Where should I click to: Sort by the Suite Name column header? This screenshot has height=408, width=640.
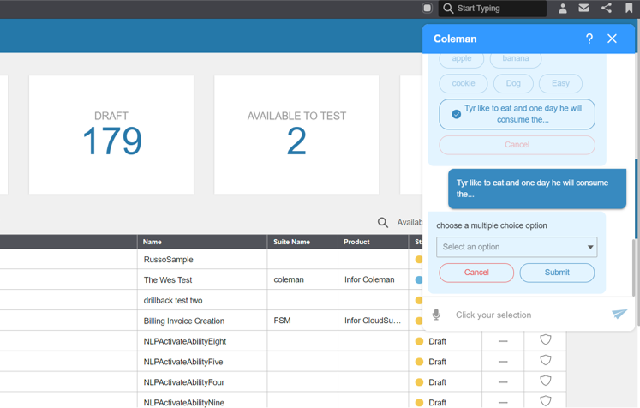[302, 242]
